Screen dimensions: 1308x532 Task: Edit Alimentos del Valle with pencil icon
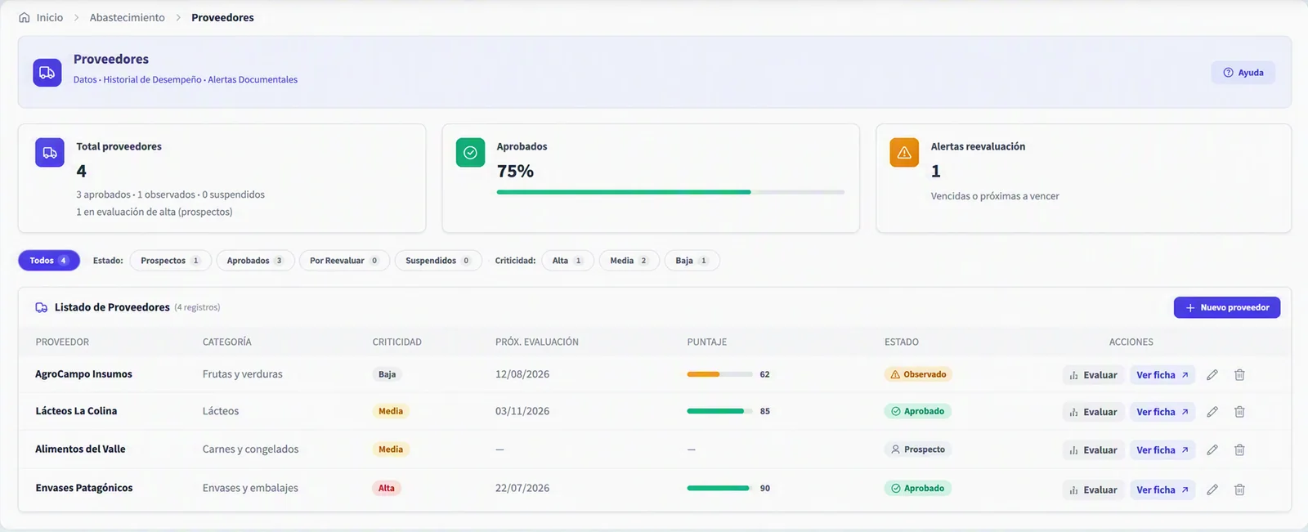coord(1212,450)
